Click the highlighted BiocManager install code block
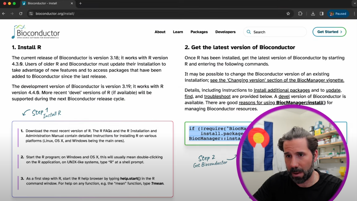357x201 pixels. (216, 133)
